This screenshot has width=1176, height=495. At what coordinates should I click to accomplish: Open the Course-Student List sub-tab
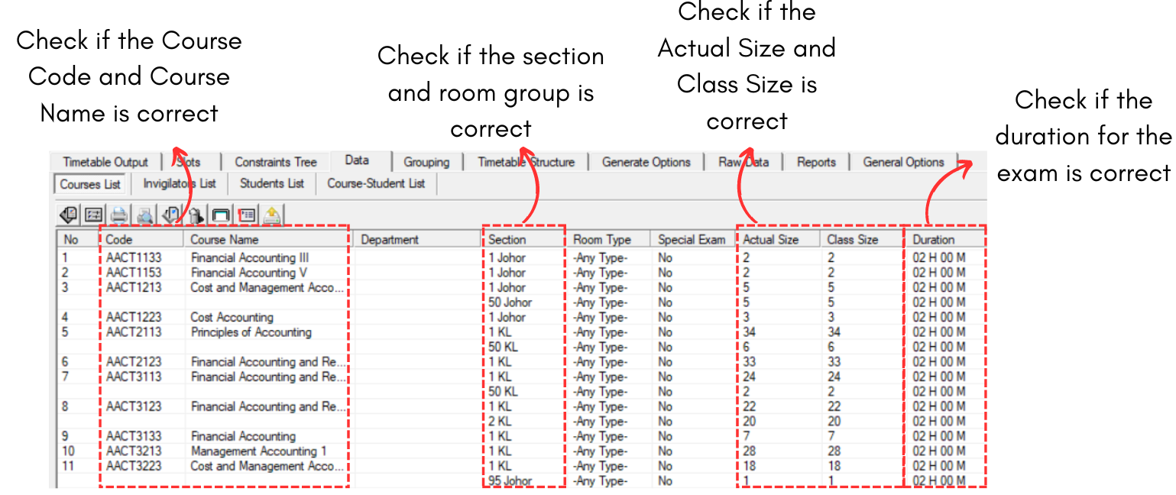(376, 183)
